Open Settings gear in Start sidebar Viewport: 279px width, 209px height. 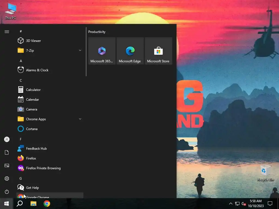7,179
